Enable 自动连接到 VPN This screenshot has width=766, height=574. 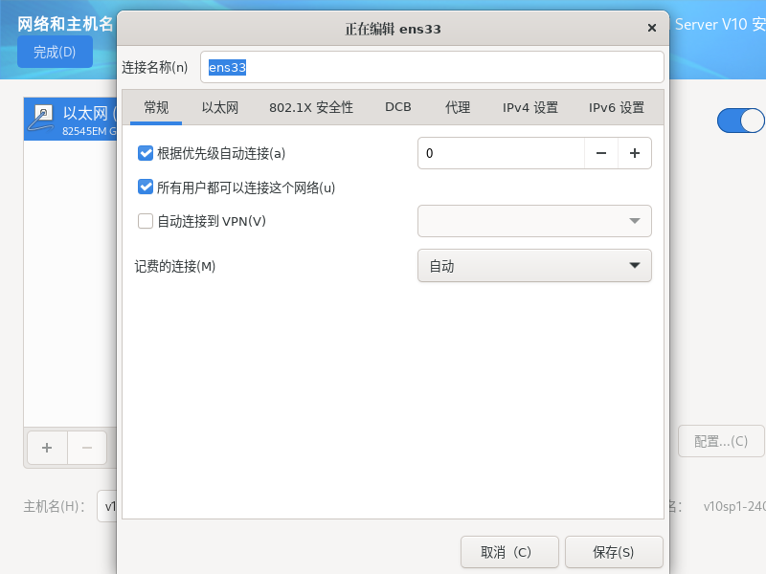click(146, 221)
